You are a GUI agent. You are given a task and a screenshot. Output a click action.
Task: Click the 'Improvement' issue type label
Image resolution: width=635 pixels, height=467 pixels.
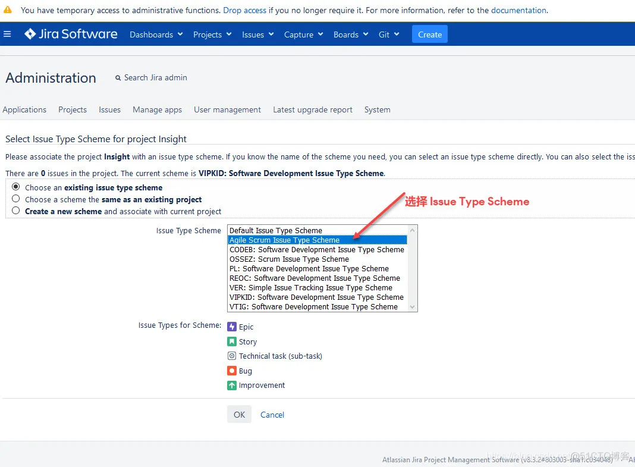(x=262, y=385)
